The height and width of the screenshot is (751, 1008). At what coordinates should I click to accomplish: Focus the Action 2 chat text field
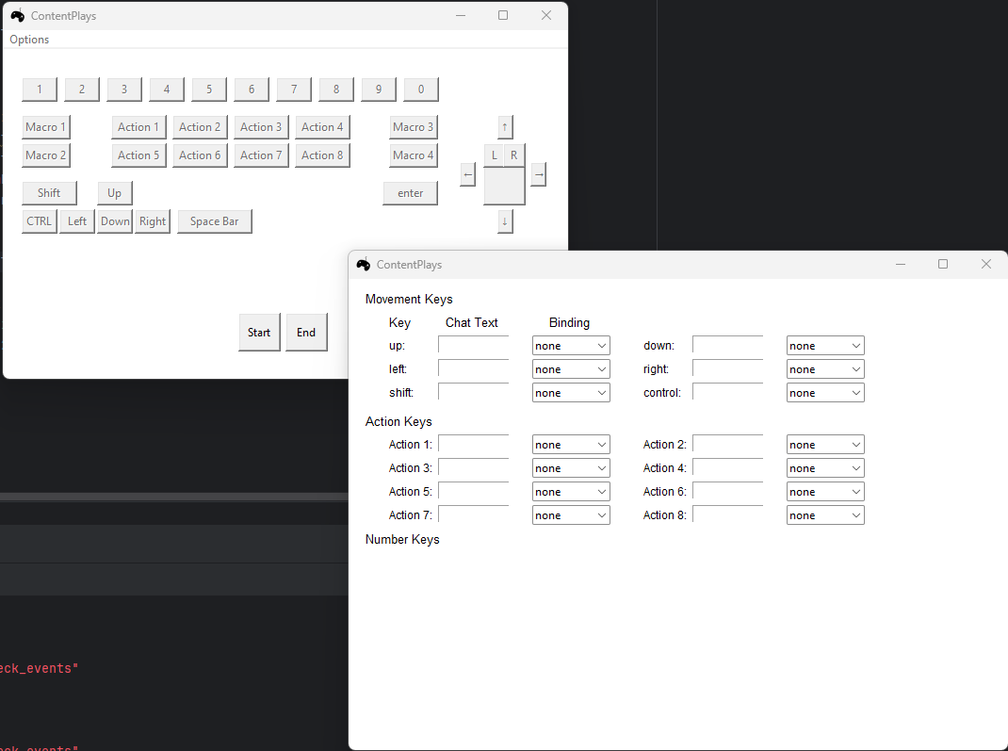(x=727, y=444)
